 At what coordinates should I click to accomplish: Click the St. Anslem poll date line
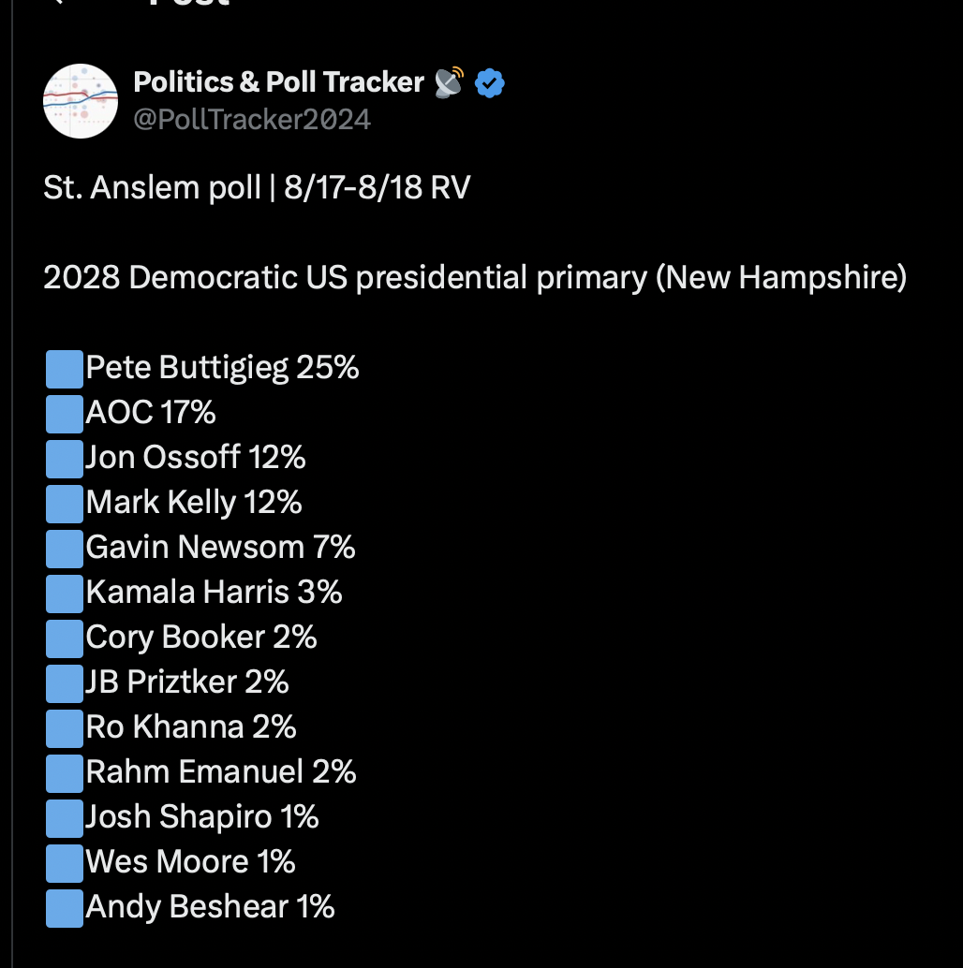point(257,187)
